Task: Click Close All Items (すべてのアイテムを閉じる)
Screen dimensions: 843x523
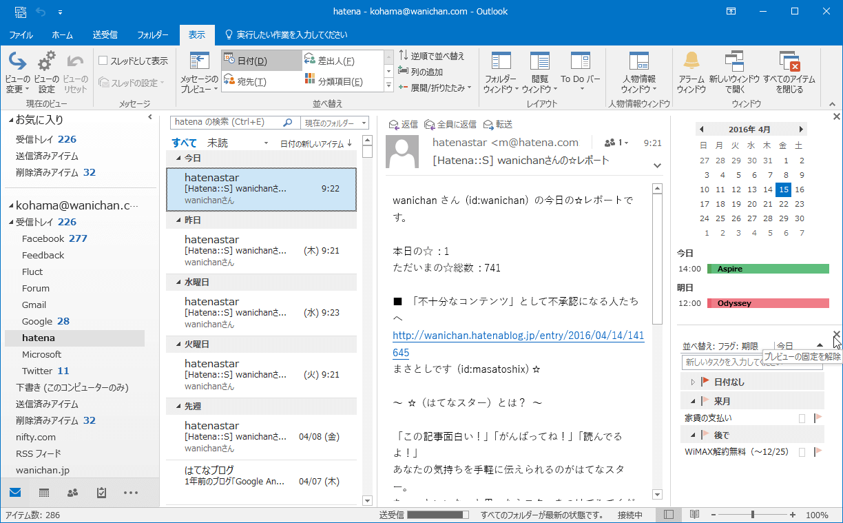Action: pyautogui.click(x=789, y=73)
